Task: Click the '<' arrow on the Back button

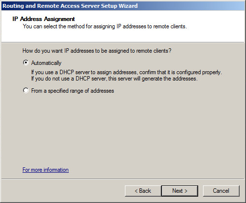Action: [136, 191]
